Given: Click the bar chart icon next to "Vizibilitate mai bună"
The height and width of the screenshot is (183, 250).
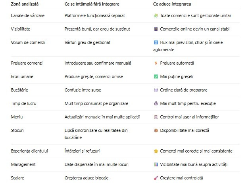Looking at the screenshot, I should point(156,164).
